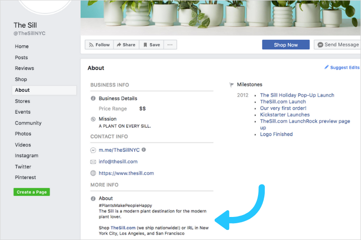
Task: Open Community in the sidebar
Action: [x=28, y=123]
